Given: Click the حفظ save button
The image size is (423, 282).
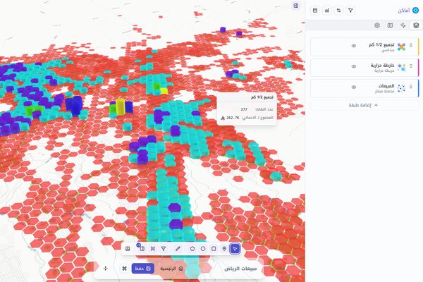Looking at the screenshot, I should [x=143, y=268].
